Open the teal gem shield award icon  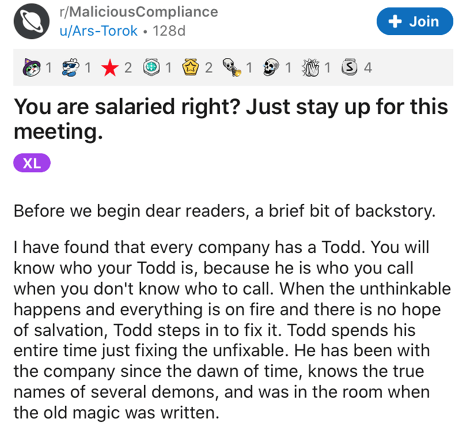151,67
